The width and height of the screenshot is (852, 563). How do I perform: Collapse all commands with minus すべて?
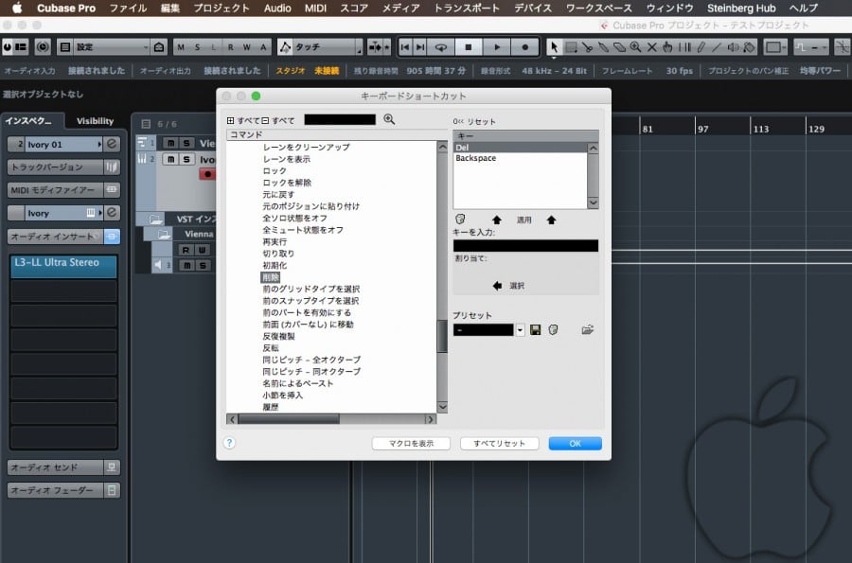coord(278,120)
